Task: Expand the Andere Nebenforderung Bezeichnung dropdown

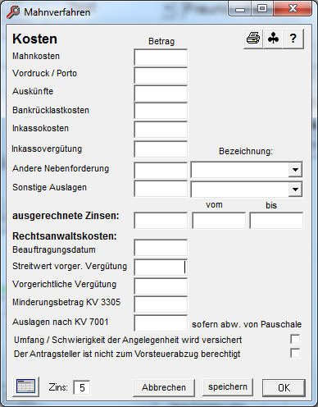Action: click(295, 170)
